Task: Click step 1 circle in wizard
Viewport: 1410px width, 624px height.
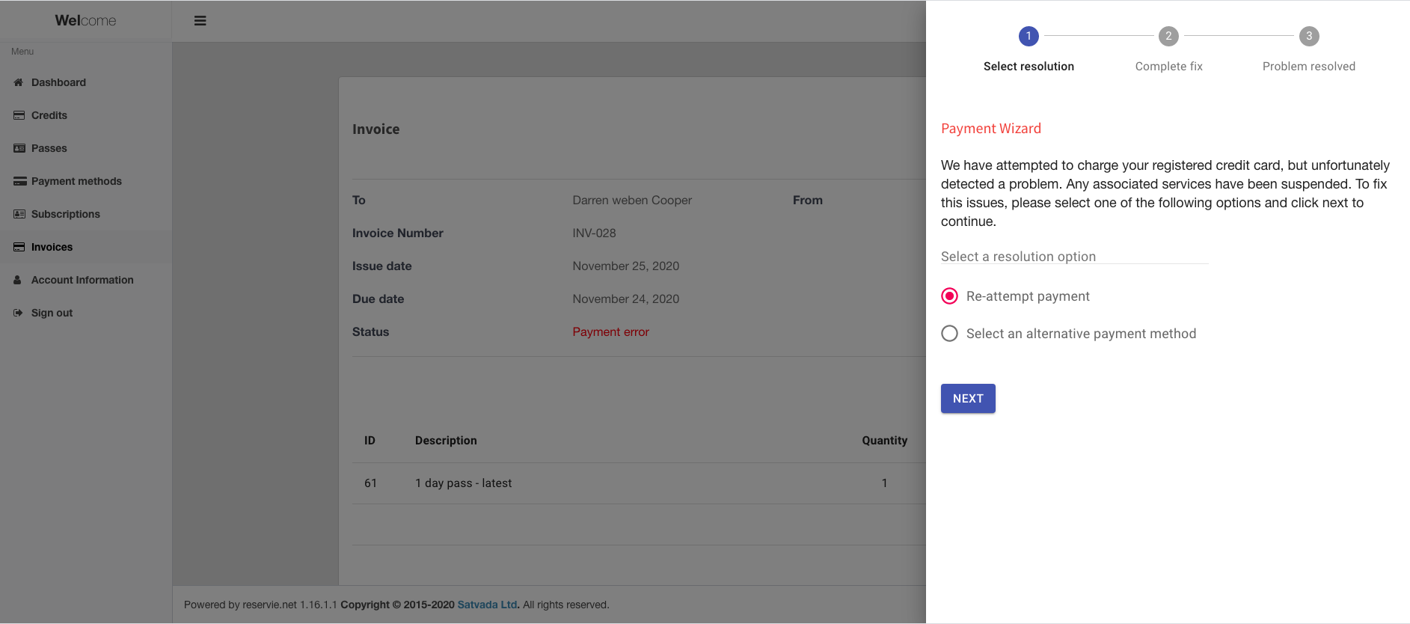Action: (x=1029, y=36)
